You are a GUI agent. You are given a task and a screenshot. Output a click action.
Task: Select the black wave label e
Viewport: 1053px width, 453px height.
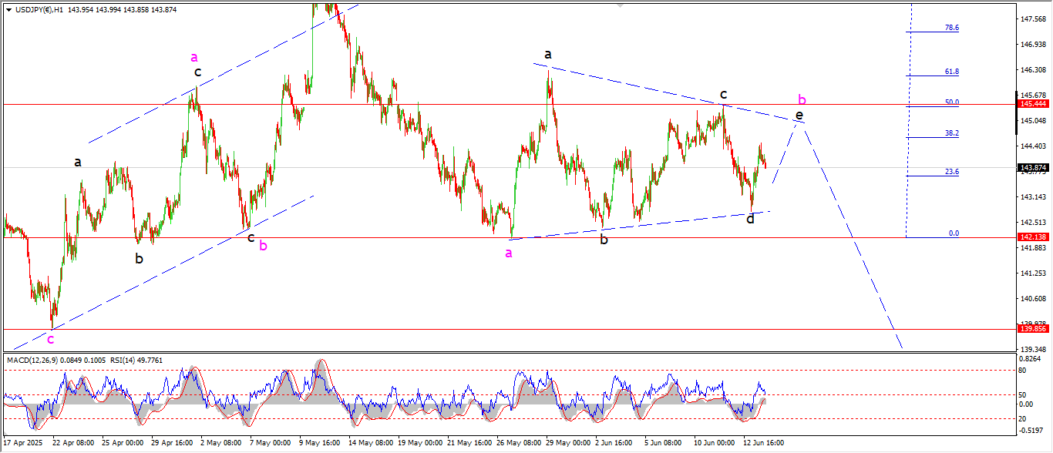pos(799,115)
